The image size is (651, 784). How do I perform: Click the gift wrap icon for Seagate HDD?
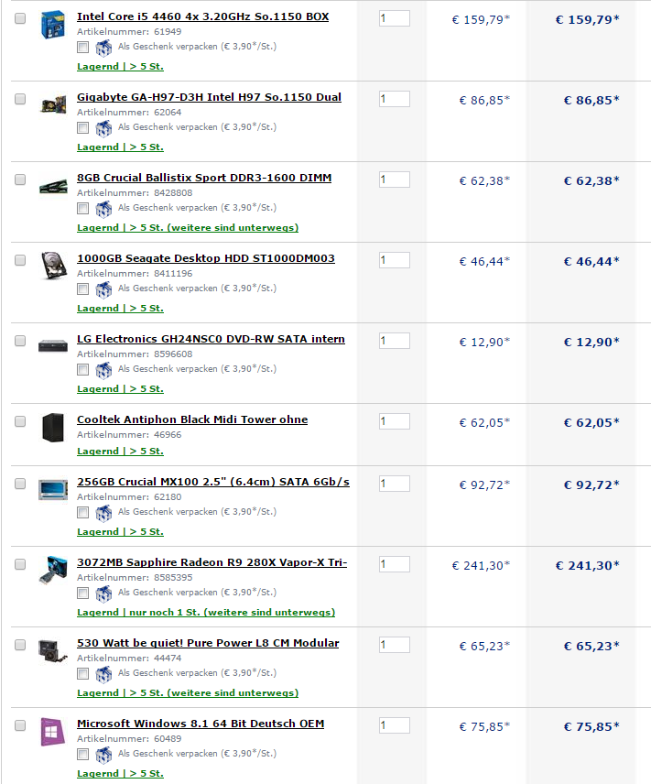(x=103, y=289)
